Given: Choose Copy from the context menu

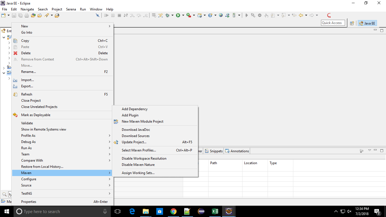Looking at the screenshot, I should coord(62,41).
